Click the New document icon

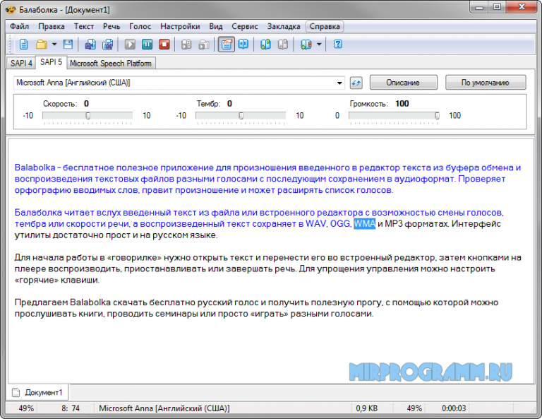(x=24, y=45)
